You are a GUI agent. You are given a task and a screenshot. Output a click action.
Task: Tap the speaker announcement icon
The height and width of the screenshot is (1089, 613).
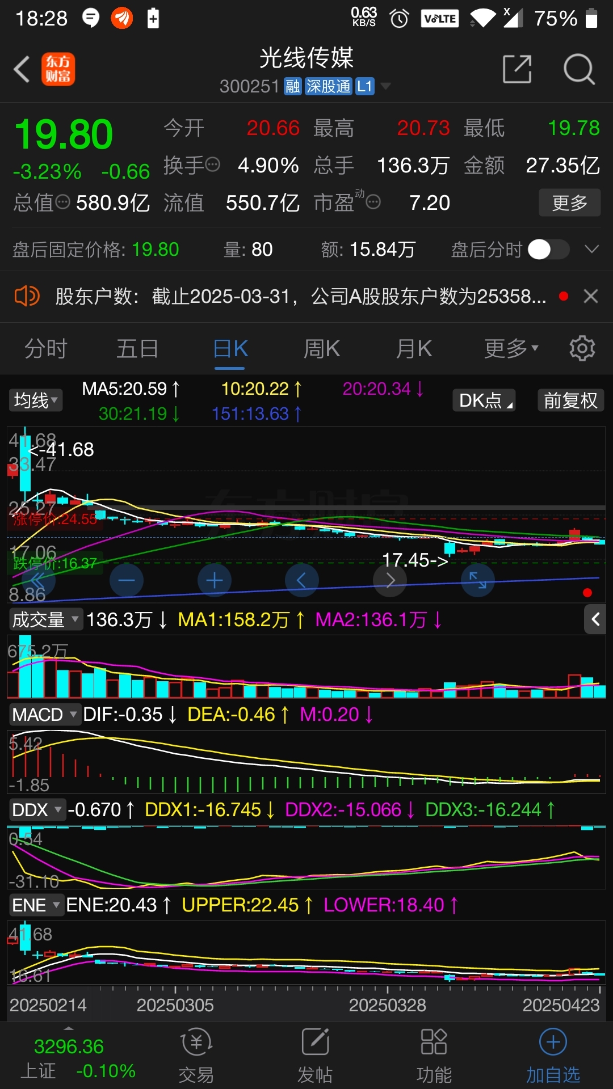point(27,296)
